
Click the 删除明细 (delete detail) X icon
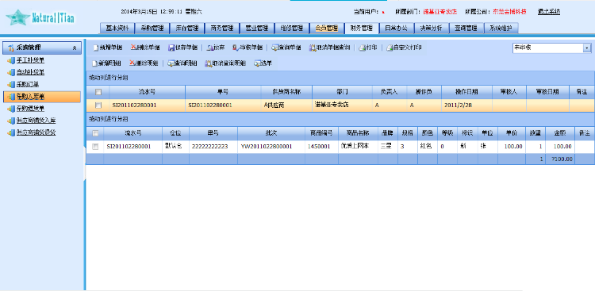132,63
